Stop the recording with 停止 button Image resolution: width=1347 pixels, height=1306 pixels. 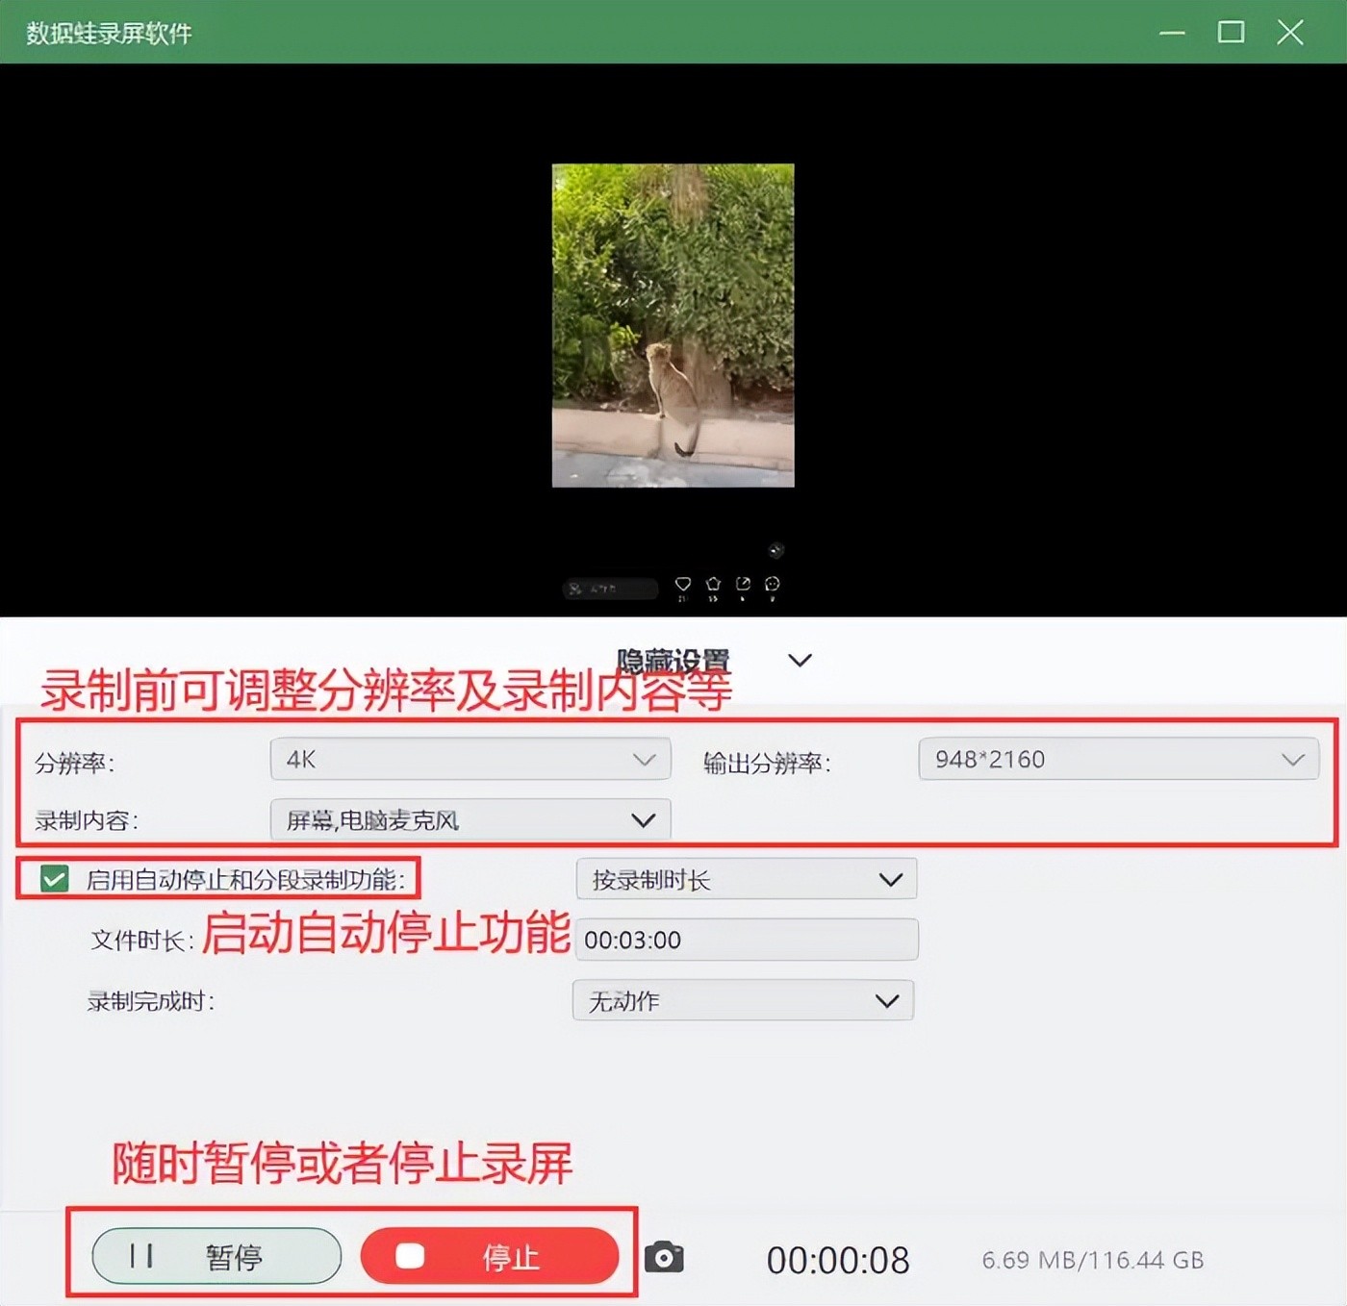point(490,1256)
